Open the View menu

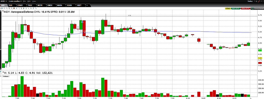pos(34,1)
